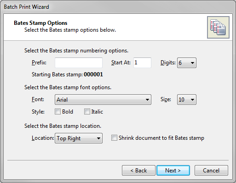Open the Digits dropdown
This screenshot has width=236, height=183.
pyautogui.click(x=187, y=63)
